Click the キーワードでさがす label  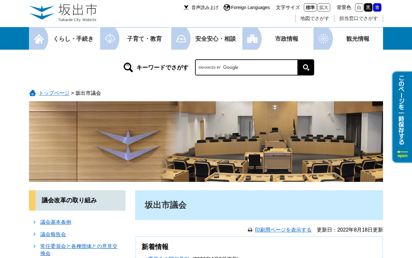pyautogui.click(x=163, y=67)
